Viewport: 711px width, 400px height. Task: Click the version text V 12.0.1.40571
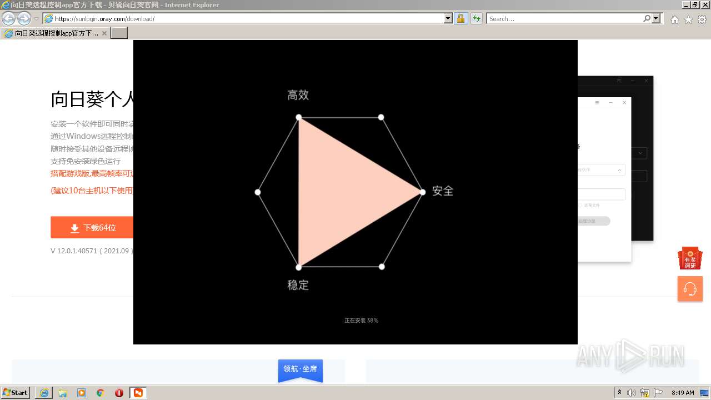pyautogui.click(x=92, y=251)
